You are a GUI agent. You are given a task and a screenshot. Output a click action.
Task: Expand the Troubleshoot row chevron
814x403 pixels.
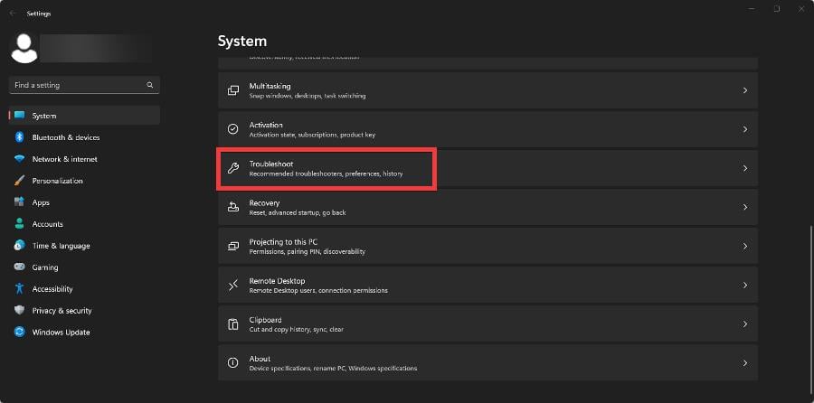click(744, 168)
